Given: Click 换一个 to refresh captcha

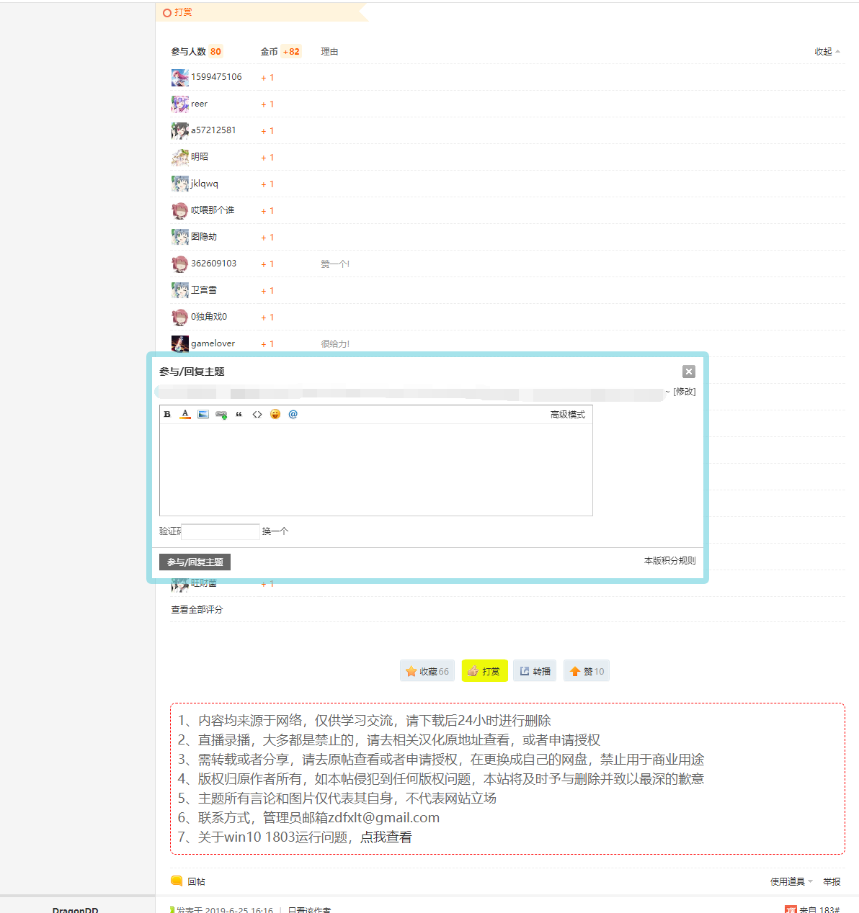Looking at the screenshot, I should (275, 531).
